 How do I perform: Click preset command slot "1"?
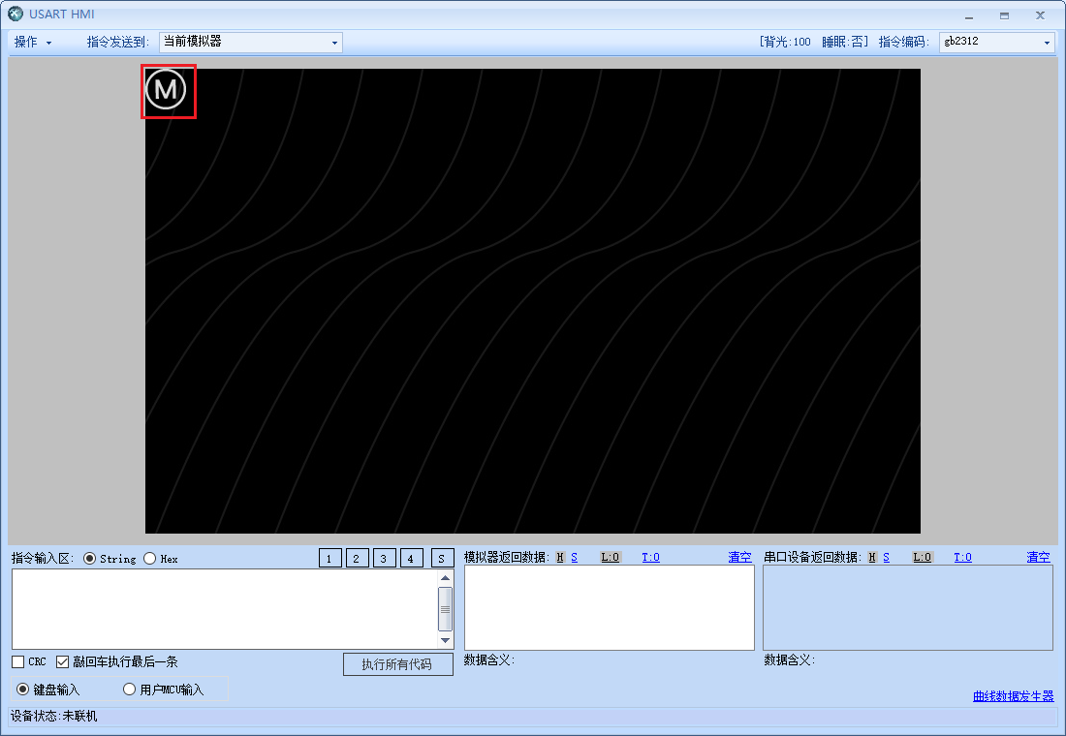329,558
